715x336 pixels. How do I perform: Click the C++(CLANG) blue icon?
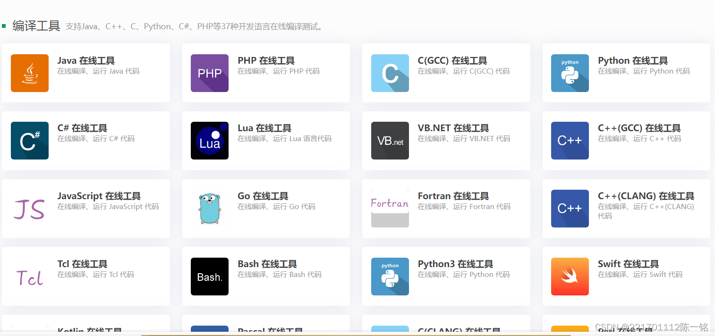pyautogui.click(x=570, y=209)
